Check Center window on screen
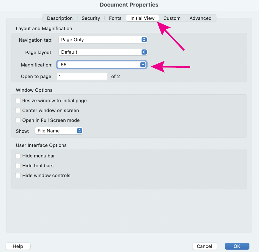The height and width of the screenshot is (252, 259). coord(18,110)
